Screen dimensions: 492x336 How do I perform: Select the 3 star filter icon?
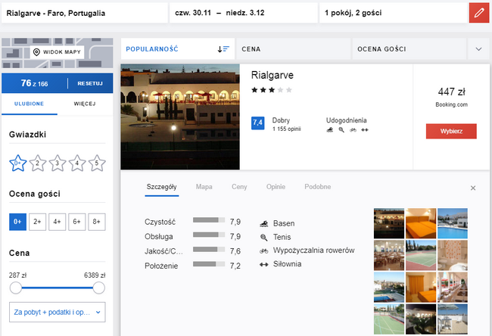57,163
